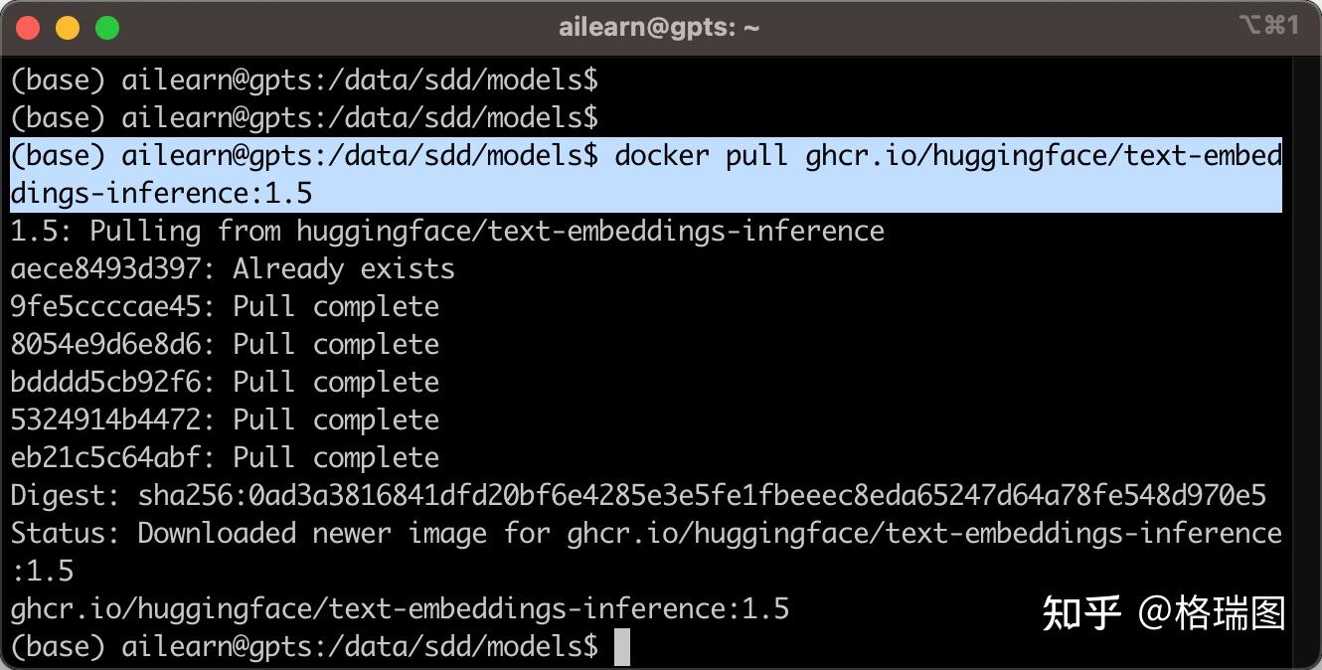The image size is (1322, 670).
Task: Click the green zoom window button
Action: 107,28
